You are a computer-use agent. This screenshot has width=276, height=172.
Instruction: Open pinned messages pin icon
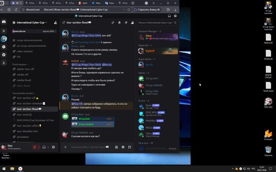point(126,23)
